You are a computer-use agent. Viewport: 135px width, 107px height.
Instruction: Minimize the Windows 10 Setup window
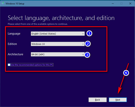tap(113, 3)
